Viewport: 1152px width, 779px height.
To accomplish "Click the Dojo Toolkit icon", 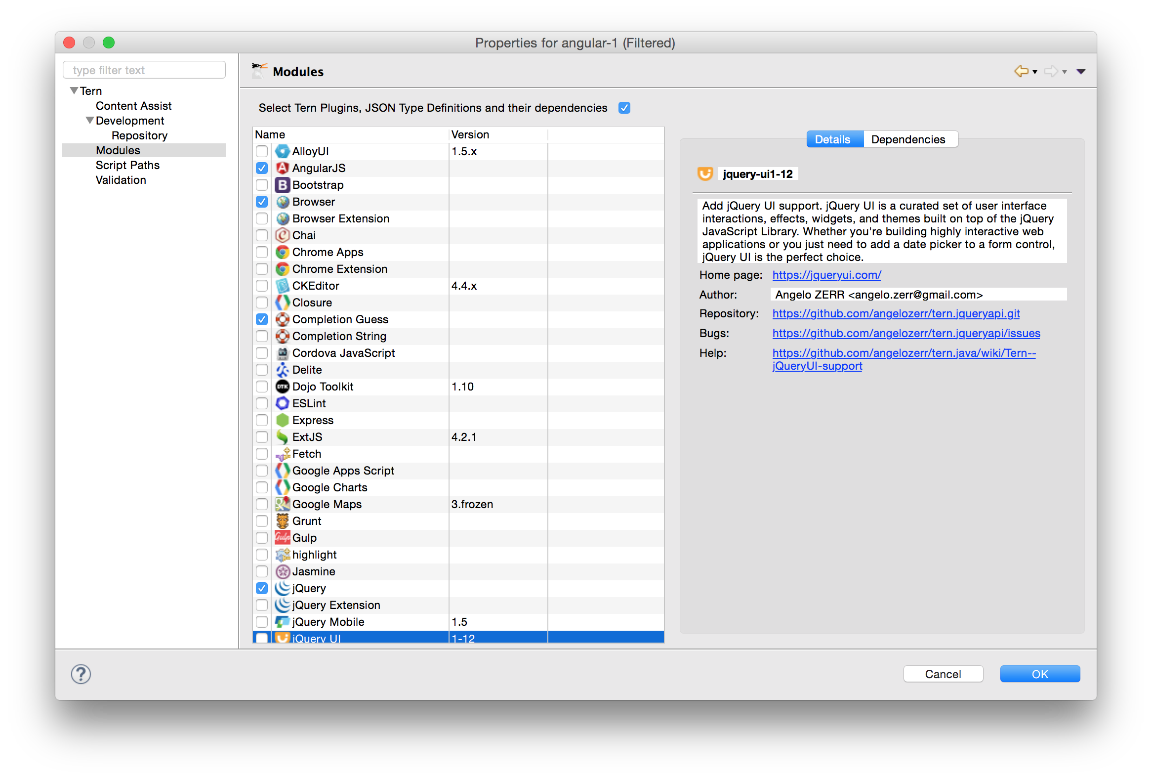I will pyautogui.click(x=282, y=387).
